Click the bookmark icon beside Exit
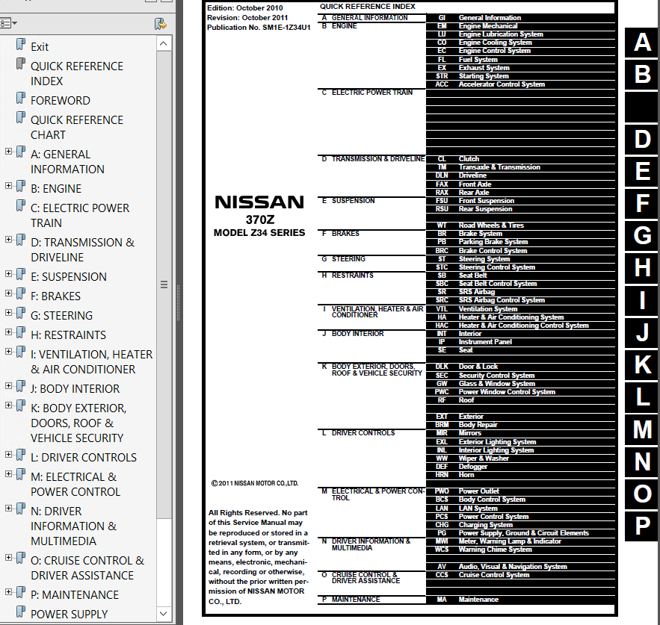Viewport: 660px width, 625px height. point(21,45)
